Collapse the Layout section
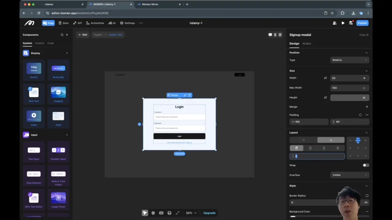392x220 pixels. coord(367,133)
